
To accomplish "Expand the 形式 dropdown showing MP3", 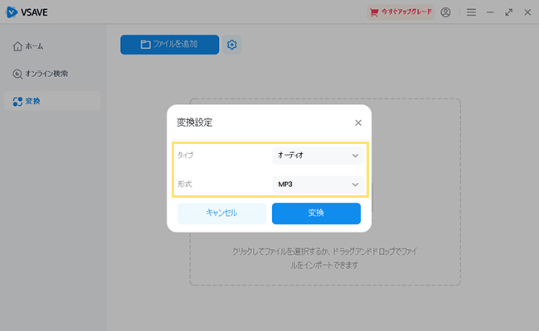I will [x=318, y=185].
